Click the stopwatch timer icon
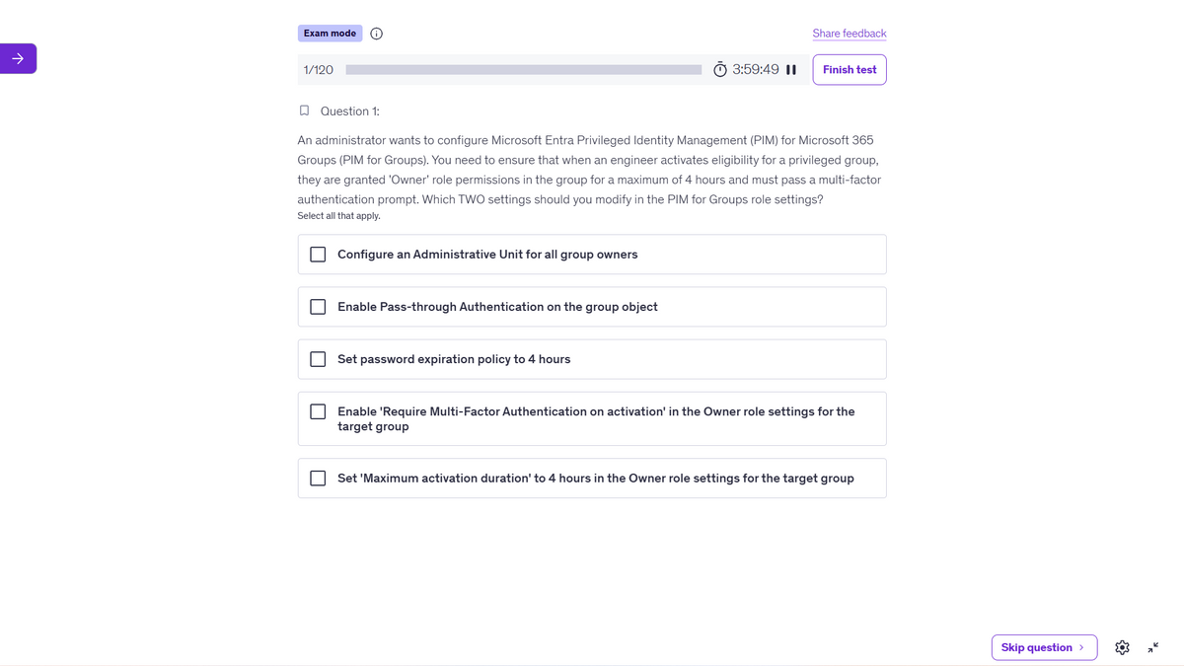The width and height of the screenshot is (1184, 666). (720, 70)
